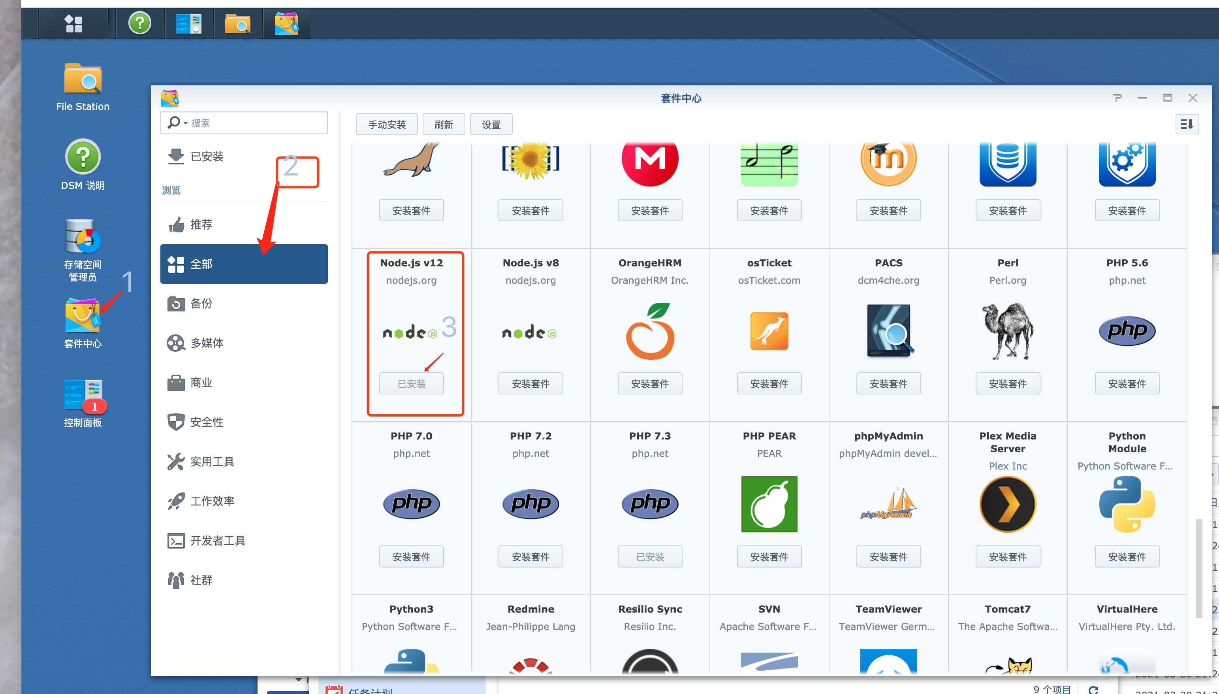Install the Perl package
Image resolution: width=1219 pixels, height=694 pixels.
(x=1008, y=383)
